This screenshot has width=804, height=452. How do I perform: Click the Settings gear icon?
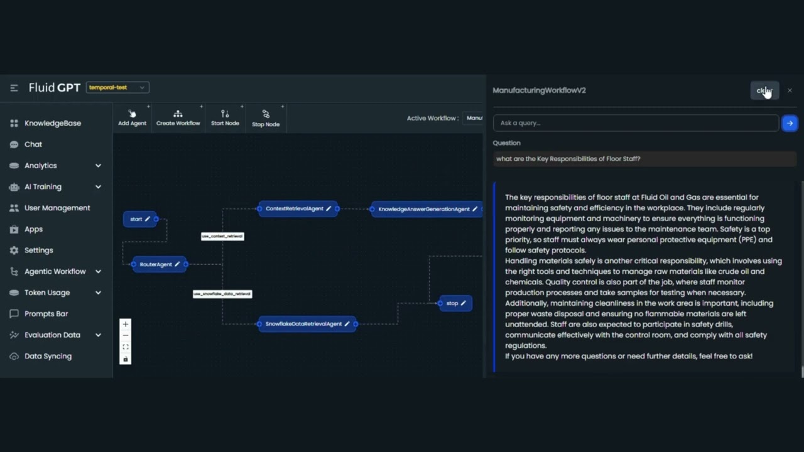coord(14,250)
